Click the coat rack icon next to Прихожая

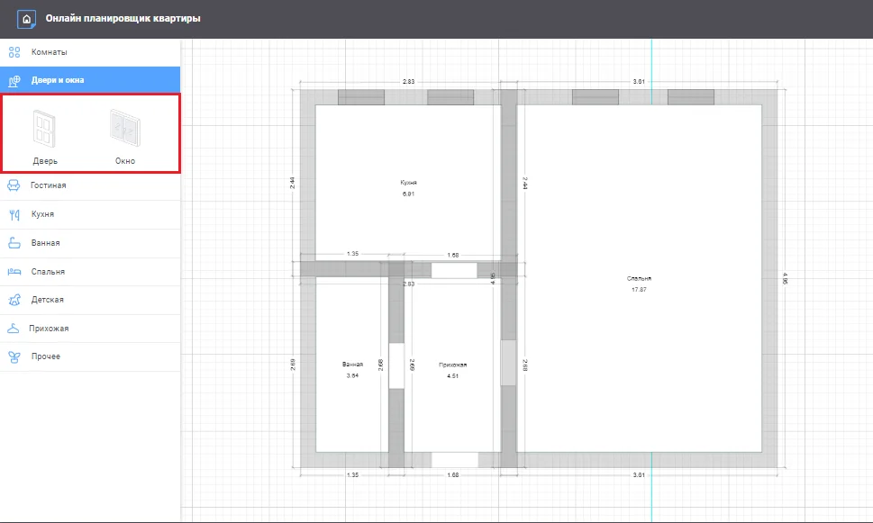point(13,328)
